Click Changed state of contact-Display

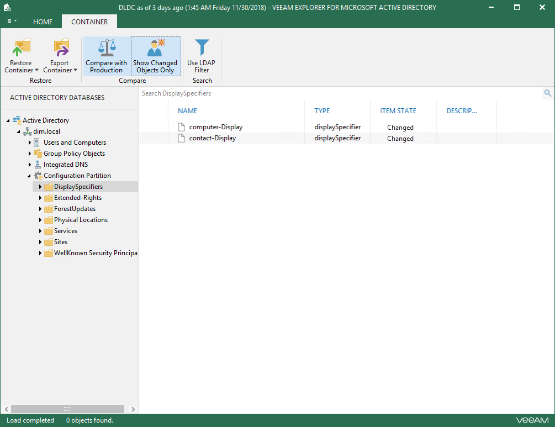click(x=400, y=139)
